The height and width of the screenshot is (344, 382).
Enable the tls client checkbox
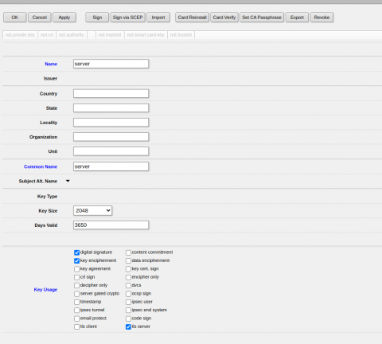tap(76, 326)
